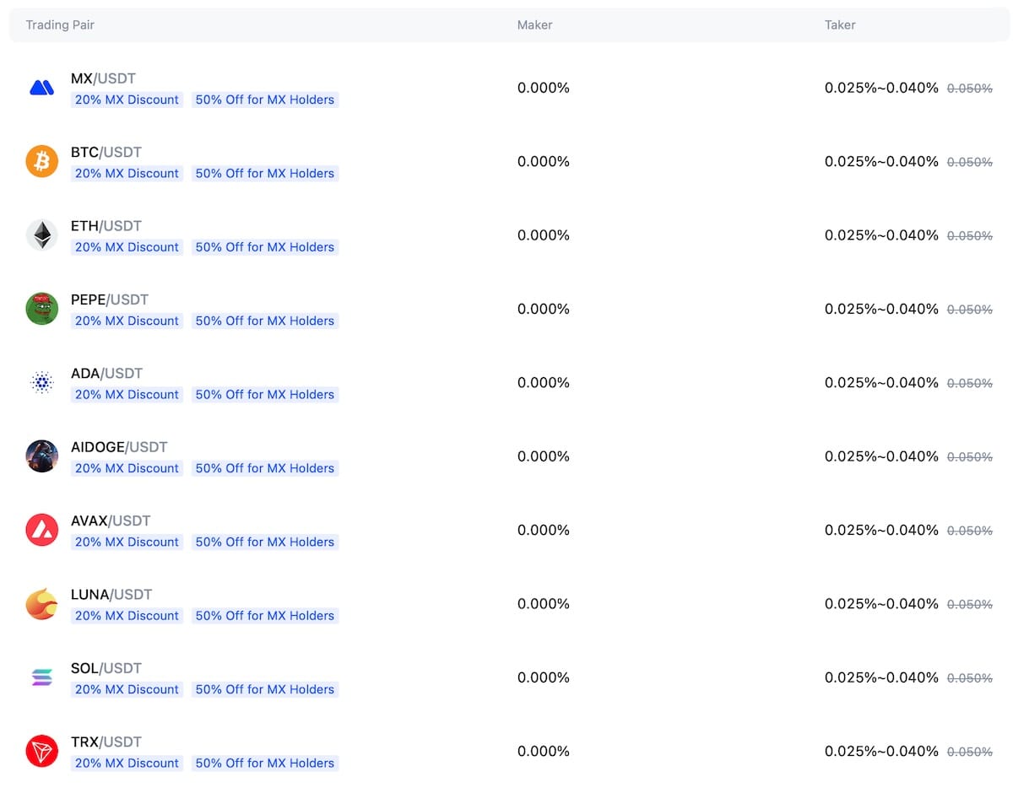
Task: Click 50% Off for MX Holders on BTC/USDT
Action: 265,173
